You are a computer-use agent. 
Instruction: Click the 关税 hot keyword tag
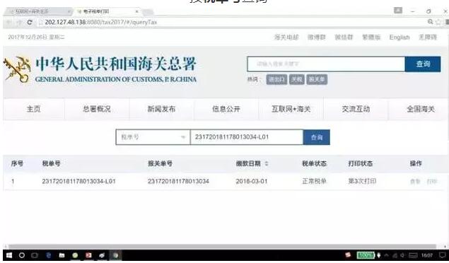pyautogui.click(x=297, y=80)
